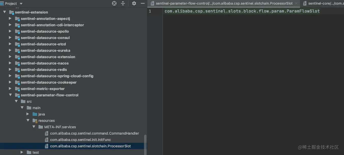
Task: Close the ProcessorSlot editor tab
Action: pos(296,4)
